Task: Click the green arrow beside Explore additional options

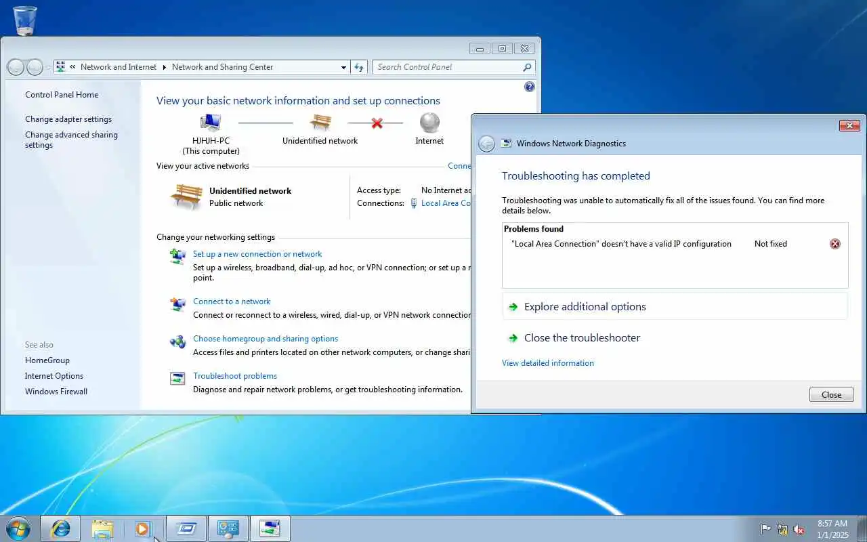Action: [x=513, y=307]
